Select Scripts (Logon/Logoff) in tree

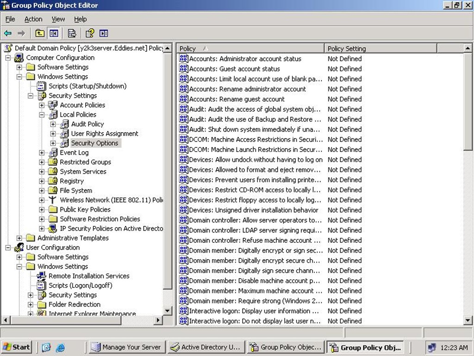[x=81, y=286]
